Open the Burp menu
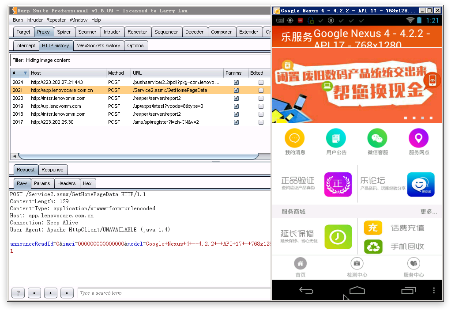Screen dimensions: 451x311 pos(18,20)
